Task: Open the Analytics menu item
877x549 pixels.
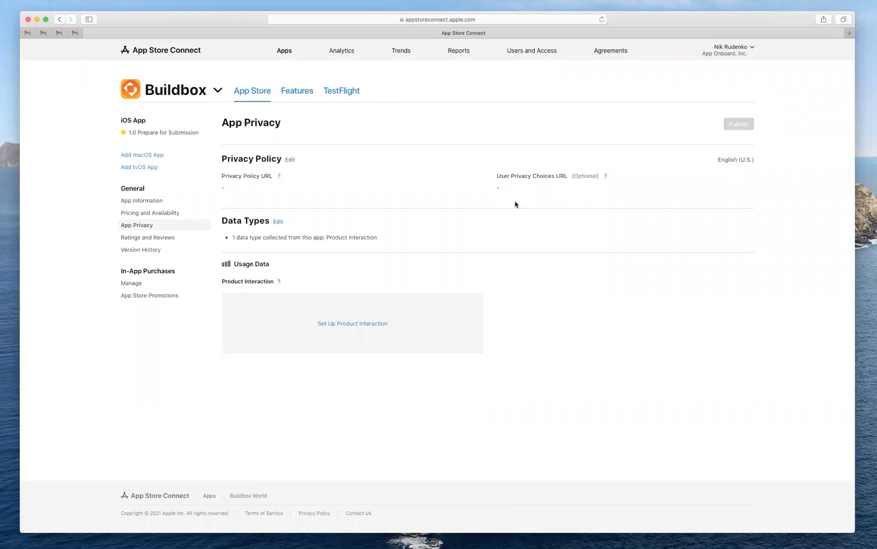Action: point(342,50)
